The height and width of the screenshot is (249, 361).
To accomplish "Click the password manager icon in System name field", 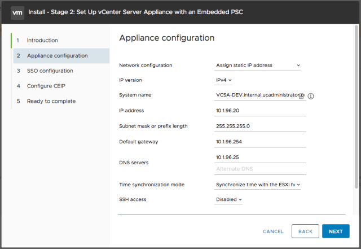I will point(301,96).
